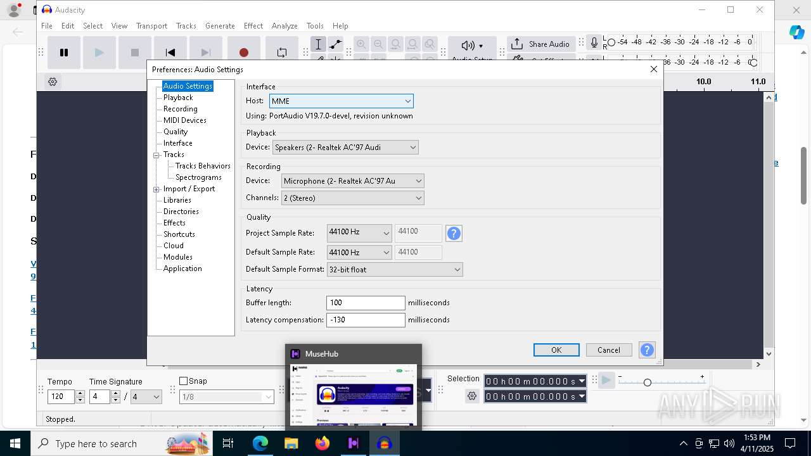Click the Share Audio button
This screenshot has height=456, width=811.
click(540, 44)
